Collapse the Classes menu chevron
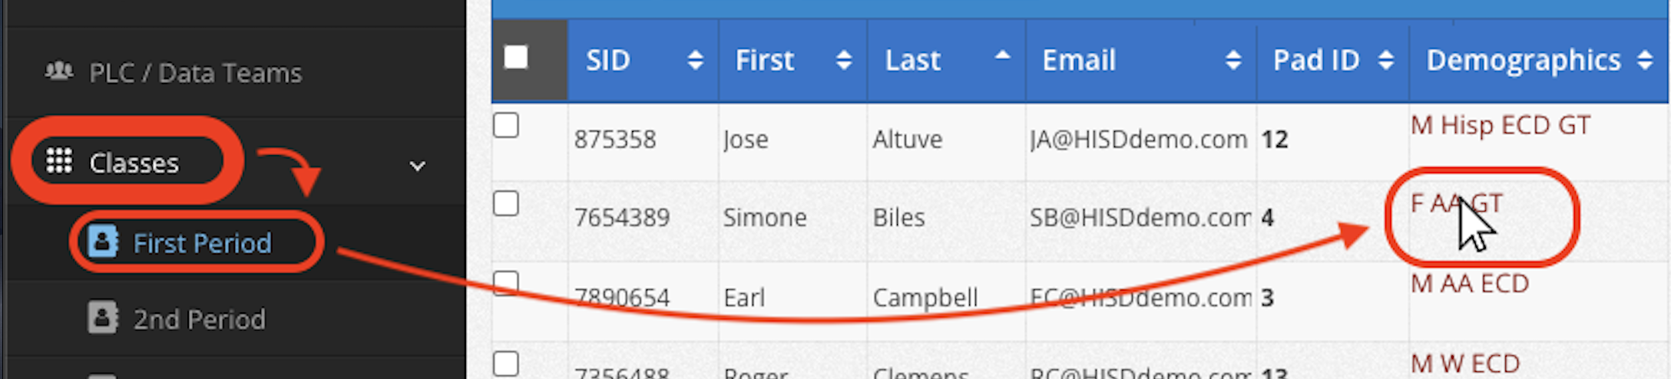The height and width of the screenshot is (379, 1671). coord(417,166)
